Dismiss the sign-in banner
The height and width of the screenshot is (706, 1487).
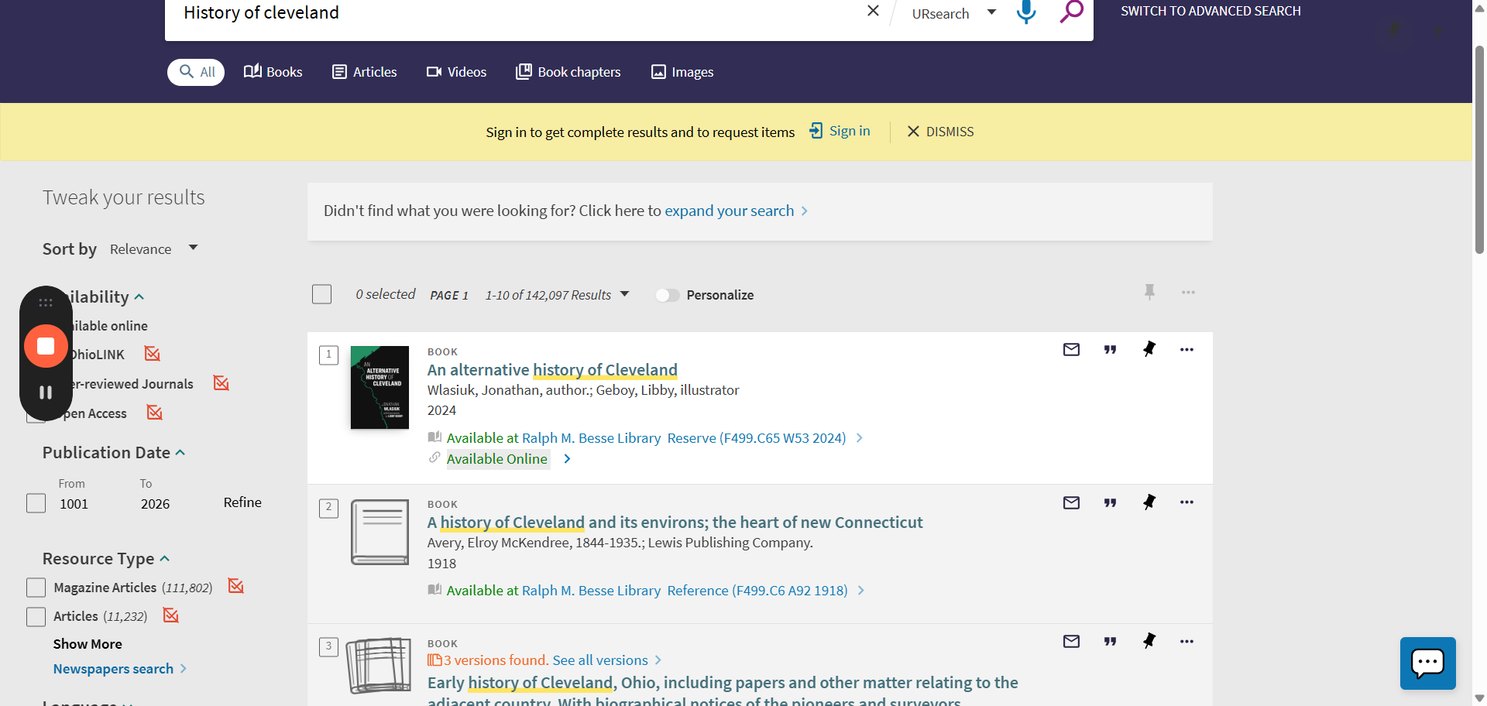point(940,132)
